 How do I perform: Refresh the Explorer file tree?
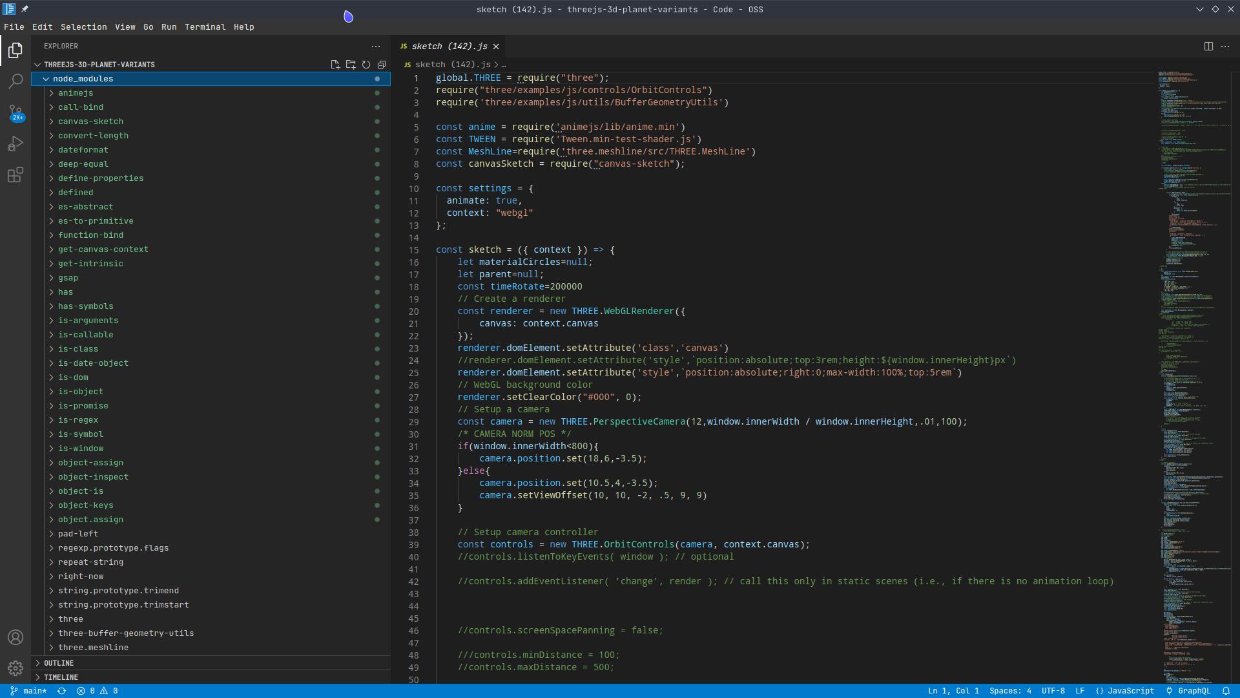[x=366, y=65]
